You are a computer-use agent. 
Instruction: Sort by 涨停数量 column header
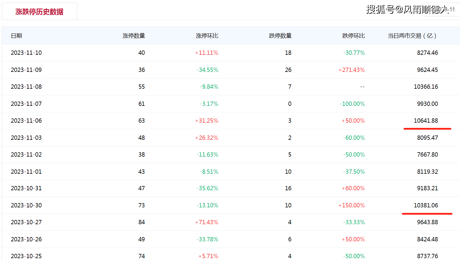pos(134,36)
